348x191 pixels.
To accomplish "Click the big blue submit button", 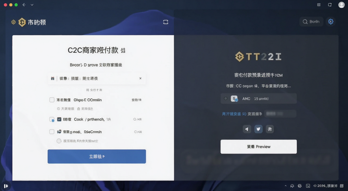I will point(97,156).
